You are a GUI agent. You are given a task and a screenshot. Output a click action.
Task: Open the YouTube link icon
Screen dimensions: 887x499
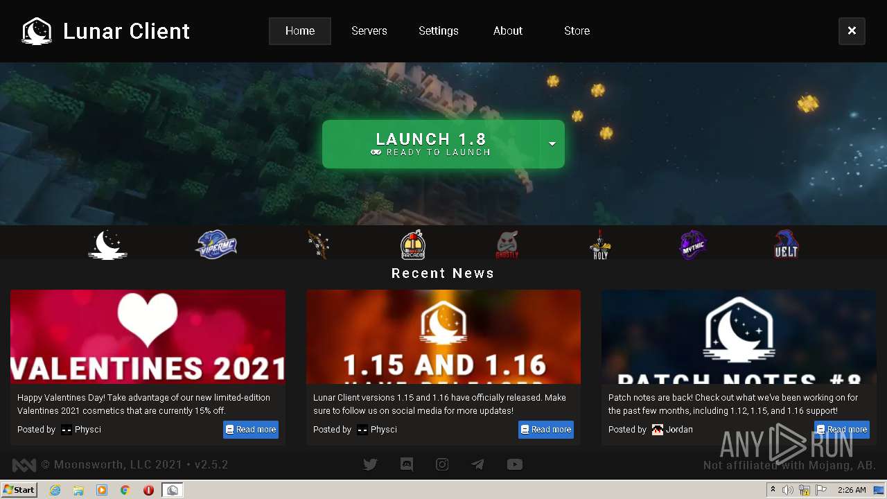(x=514, y=465)
